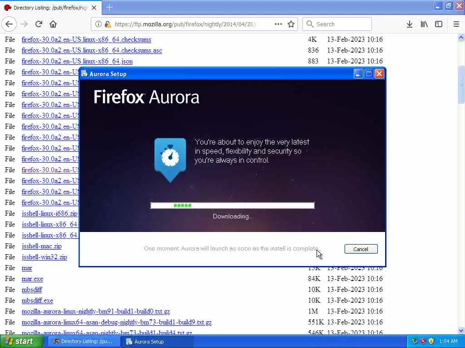Viewport: 465px width, 348px height.
Task: Open the mbsdiff file link
Action: click(32, 290)
